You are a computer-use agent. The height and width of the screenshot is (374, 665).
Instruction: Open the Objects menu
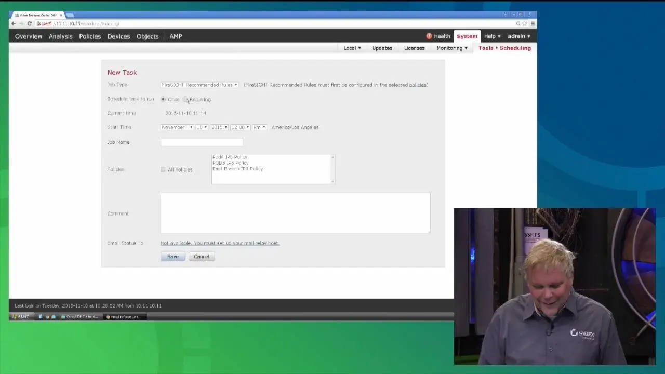(x=148, y=36)
